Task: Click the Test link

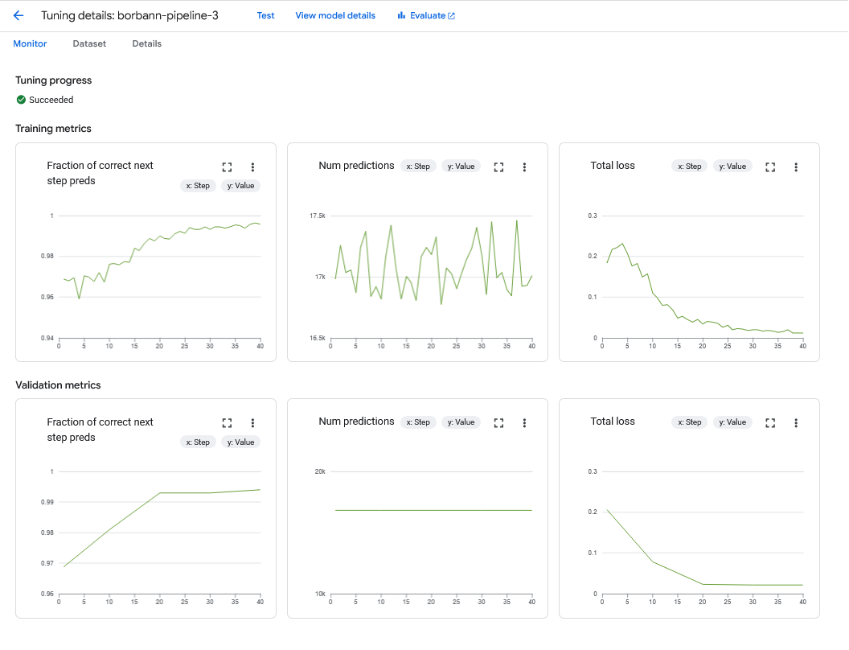Action: pos(265,14)
